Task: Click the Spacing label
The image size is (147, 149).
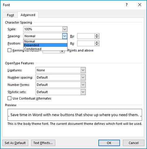Action: click(x=14, y=36)
